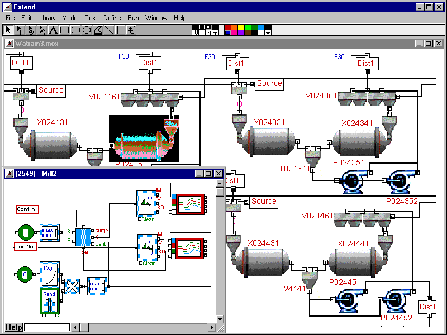Screen dimensions: 447x335
Task: Click Mill2 horizontal scrollbar left arrow
Action: click(75, 327)
